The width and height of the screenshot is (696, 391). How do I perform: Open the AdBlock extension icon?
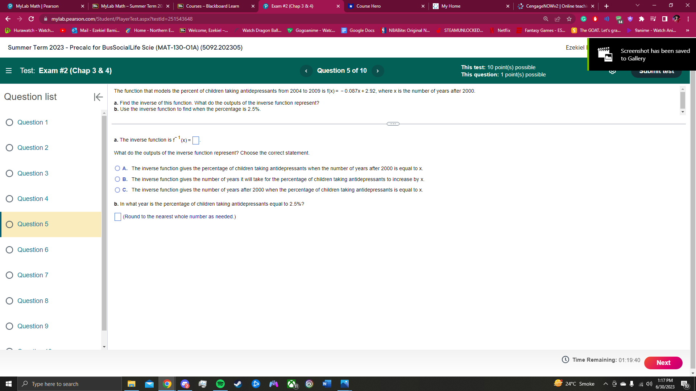pos(595,18)
